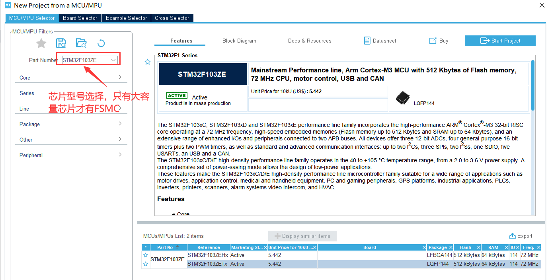The width and height of the screenshot is (550, 280).
Task: Click the Buy external link icon
Action: 433,41
